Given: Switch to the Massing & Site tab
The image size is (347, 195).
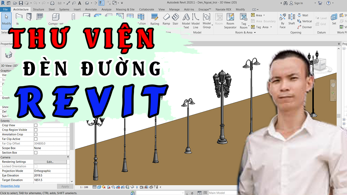Looking at the screenshot, I should (x=125, y=9).
